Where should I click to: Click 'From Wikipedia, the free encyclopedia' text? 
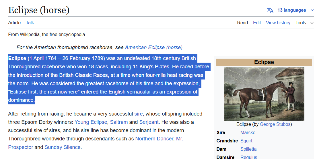46,34
